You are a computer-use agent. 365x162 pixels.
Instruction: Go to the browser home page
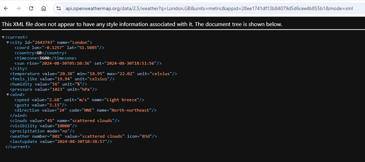[x=43, y=8]
